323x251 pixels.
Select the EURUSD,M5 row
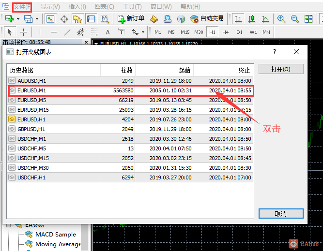pyautogui.click(x=130, y=100)
